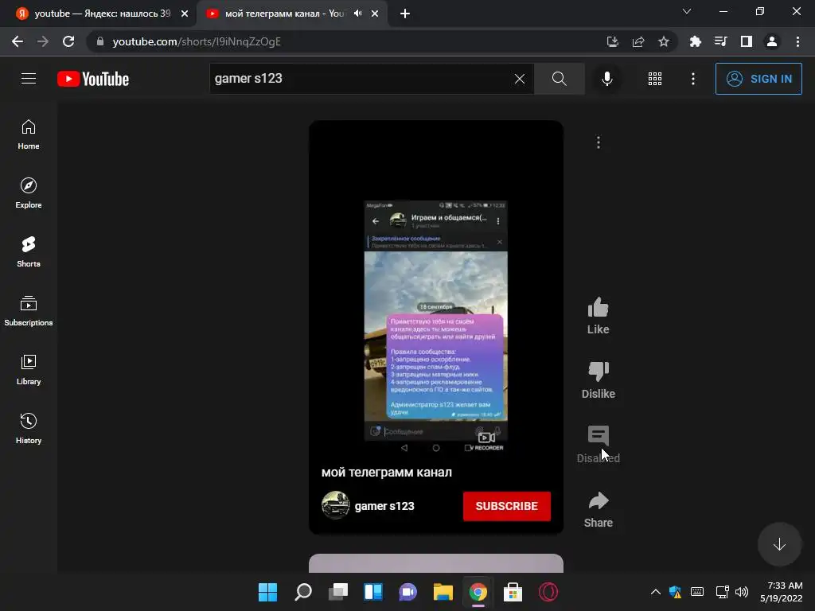The height and width of the screenshot is (611, 815).
Task: Click the disabled comments icon
Action: pyautogui.click(x=599, y=435)
